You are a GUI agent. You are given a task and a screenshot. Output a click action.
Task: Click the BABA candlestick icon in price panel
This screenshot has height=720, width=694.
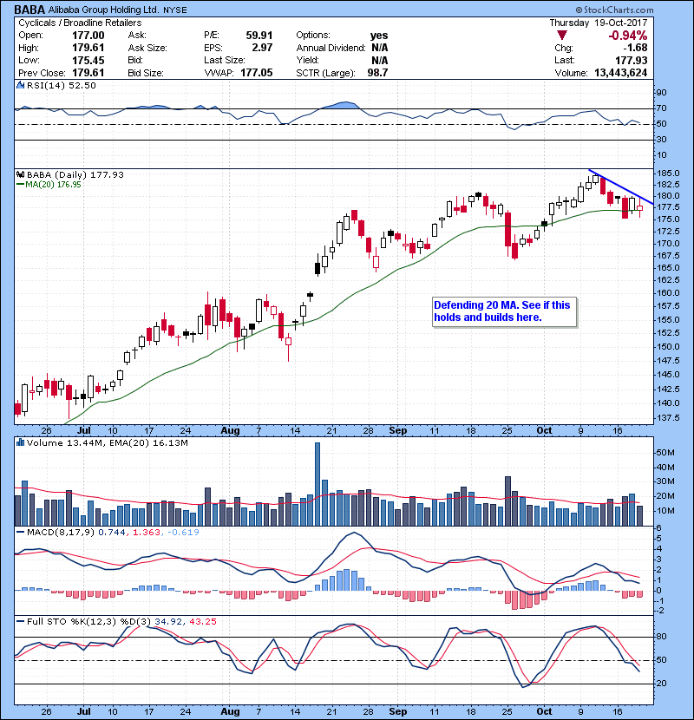[x=20, y=174]
